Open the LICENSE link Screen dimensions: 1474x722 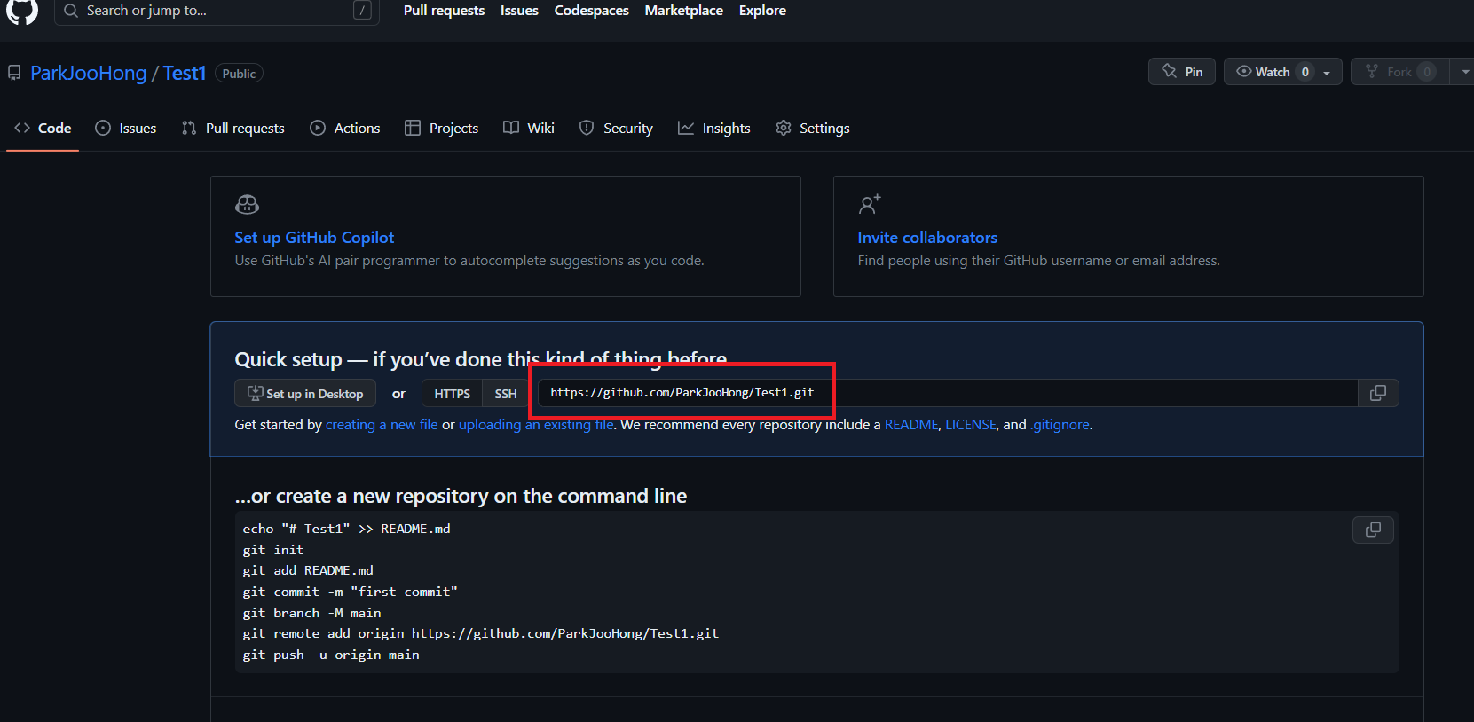coord(971,425)
